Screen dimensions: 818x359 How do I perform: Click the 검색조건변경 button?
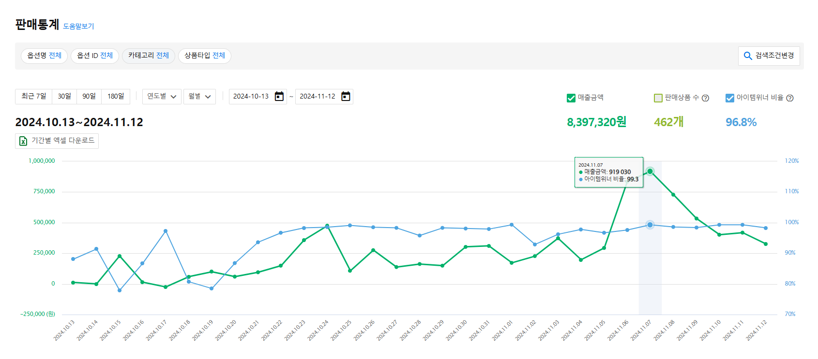tap(769, 56)
